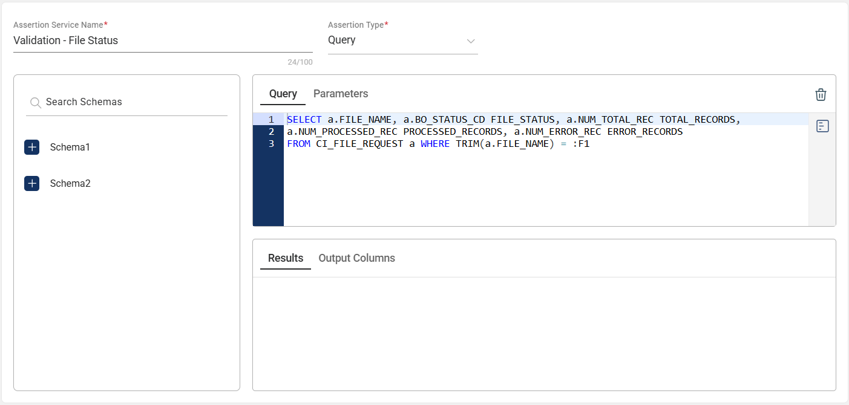The height and width of the screenshot is (405, 849).
Task: Click line number 3 in the editor gutter
Action: pyautogui.click(x=272, y=144)
